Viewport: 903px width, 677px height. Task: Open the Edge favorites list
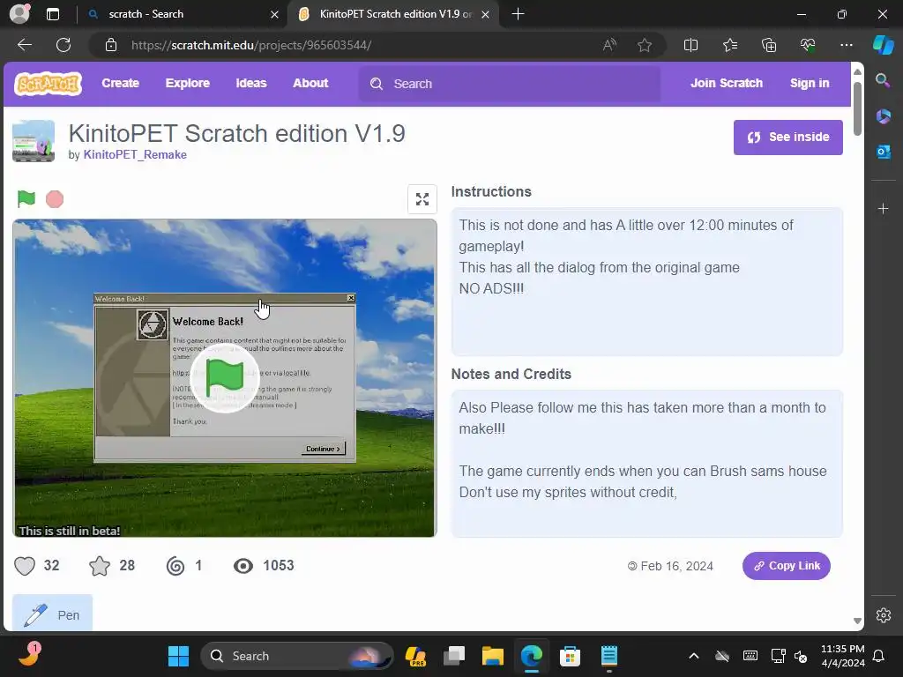point(729,45)
